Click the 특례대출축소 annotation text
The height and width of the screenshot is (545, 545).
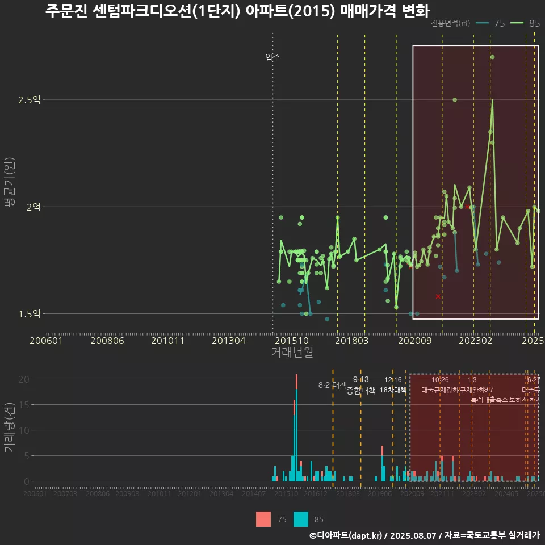pos(489,400)
